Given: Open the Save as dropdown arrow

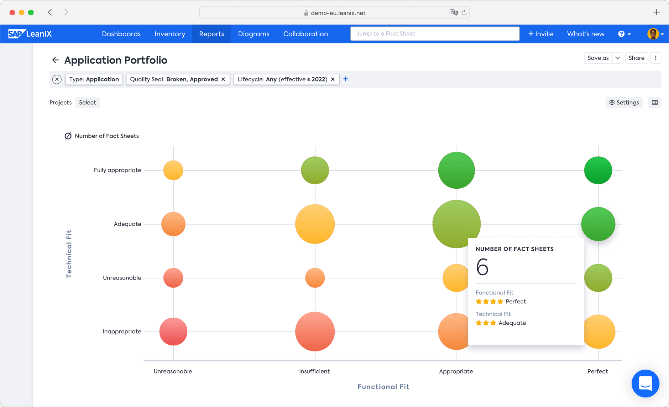Looking at the screenshot, I should point(617,58).
